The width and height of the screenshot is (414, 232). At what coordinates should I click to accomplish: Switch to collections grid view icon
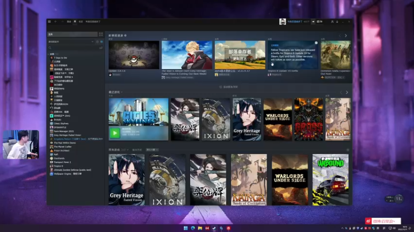(x=101, y=34)
